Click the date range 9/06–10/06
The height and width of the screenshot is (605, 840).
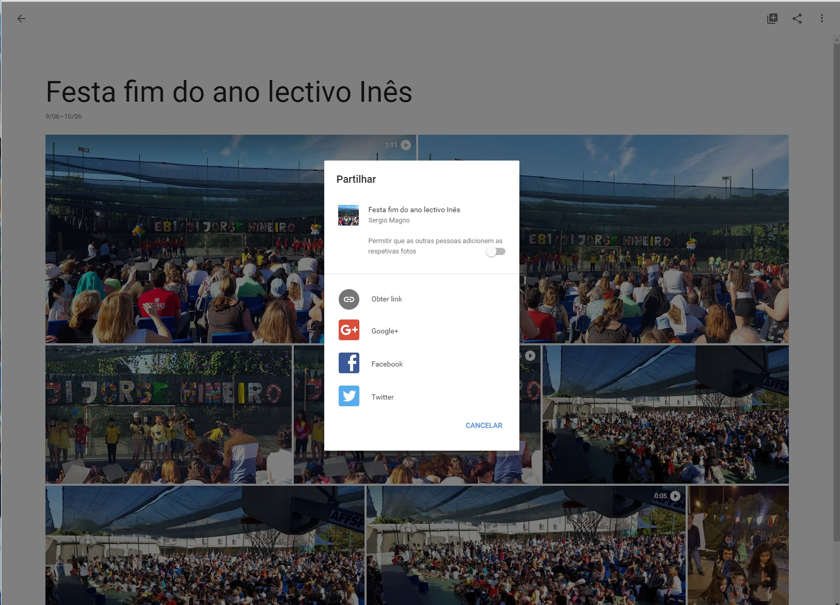pos(64,117)
